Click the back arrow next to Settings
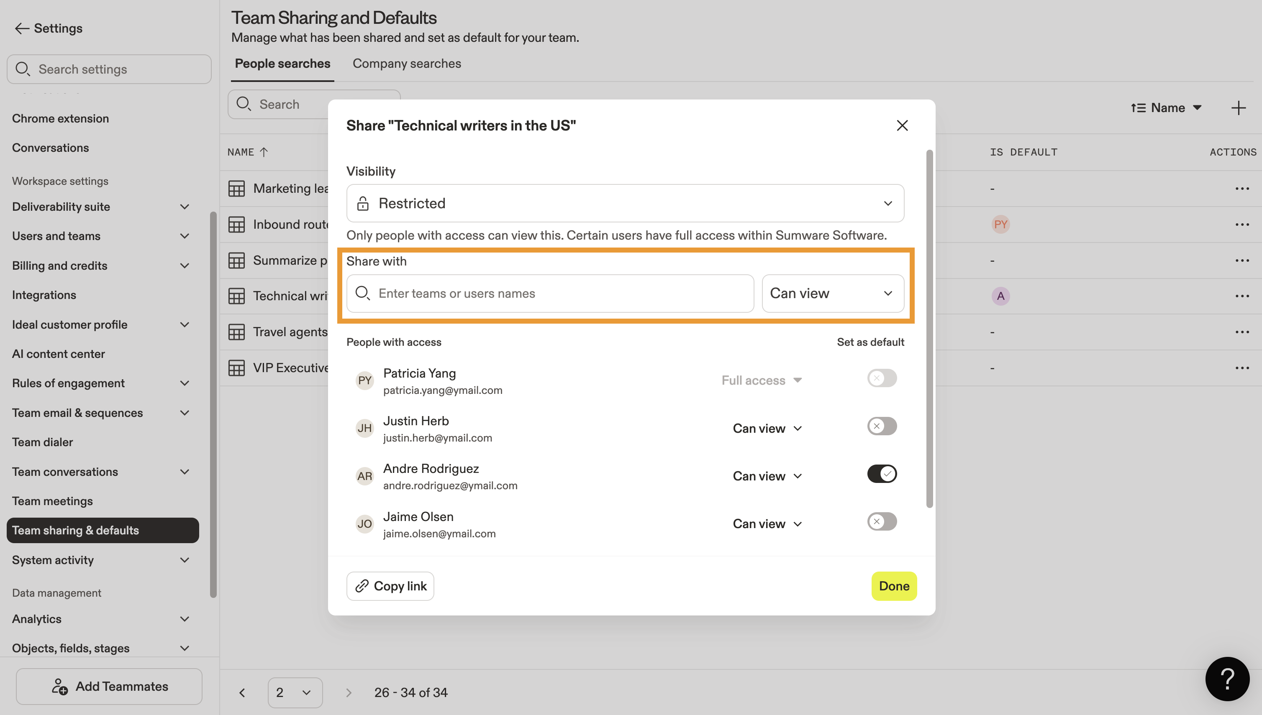 pos(22,28)
